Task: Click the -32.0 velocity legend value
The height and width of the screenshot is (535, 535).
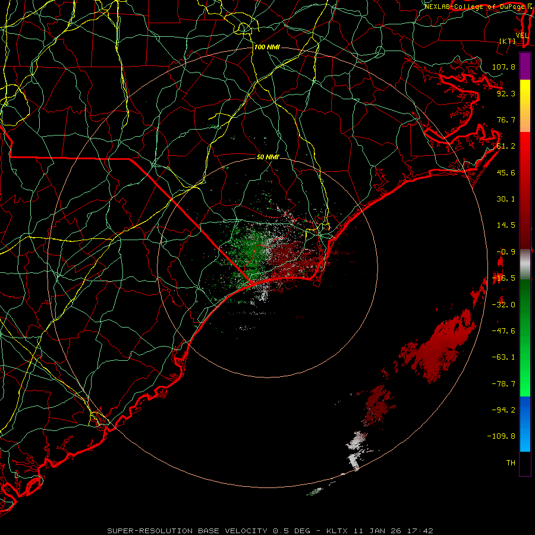Action: (503, 305)
